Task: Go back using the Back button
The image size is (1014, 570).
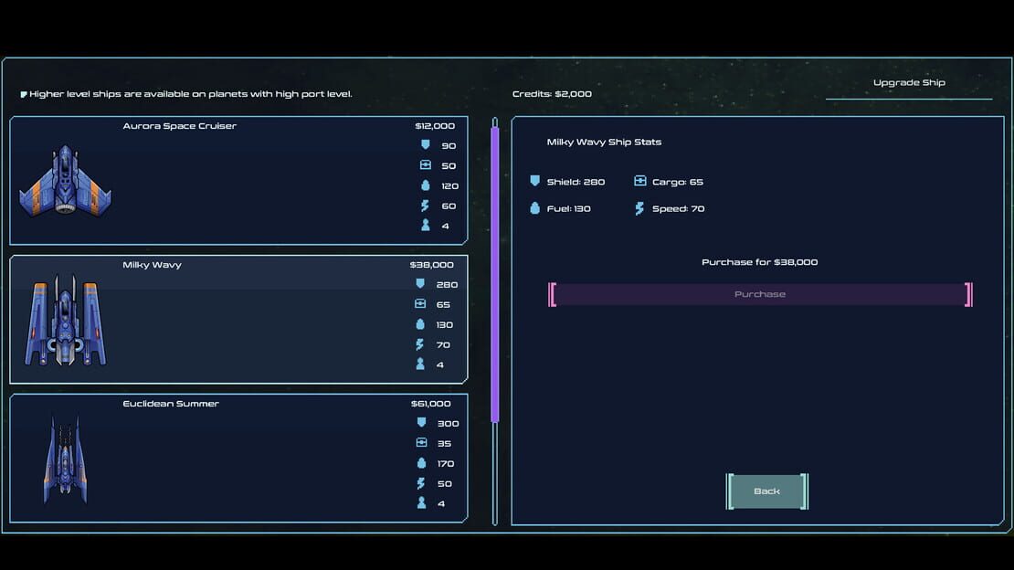Action: click(x=767, y=491)
